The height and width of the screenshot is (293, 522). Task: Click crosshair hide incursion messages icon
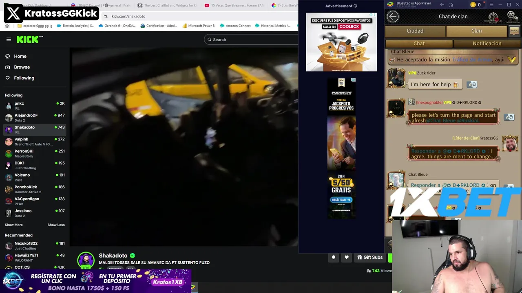point(493,17)
